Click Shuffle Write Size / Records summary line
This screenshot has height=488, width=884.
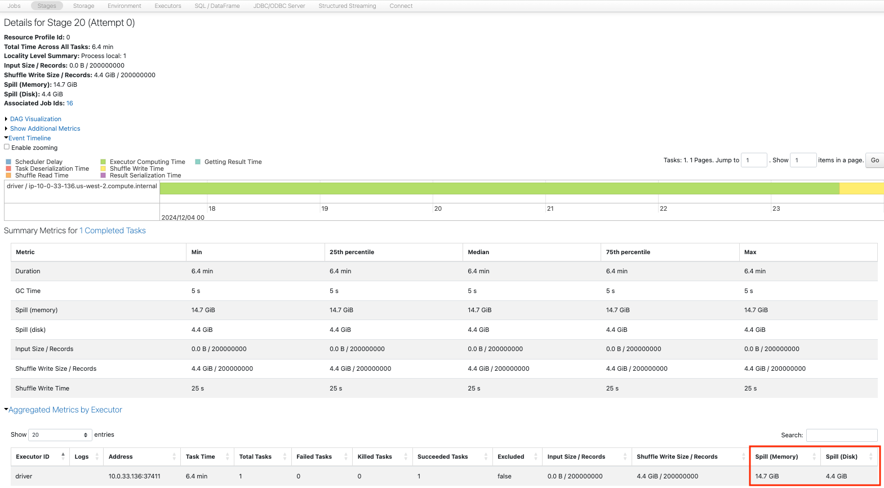pos(79,75)
